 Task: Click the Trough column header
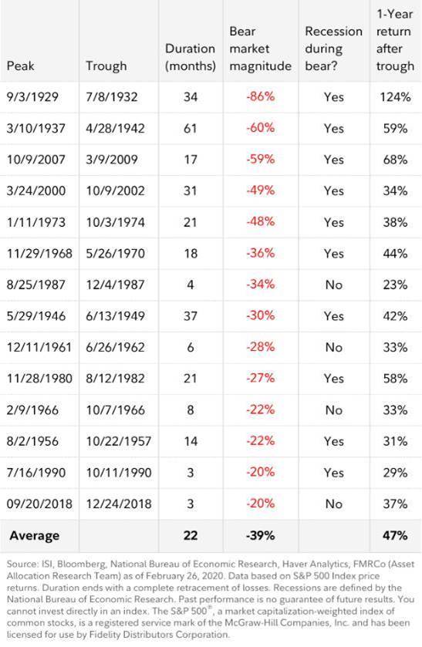click(x=106, y=66)
